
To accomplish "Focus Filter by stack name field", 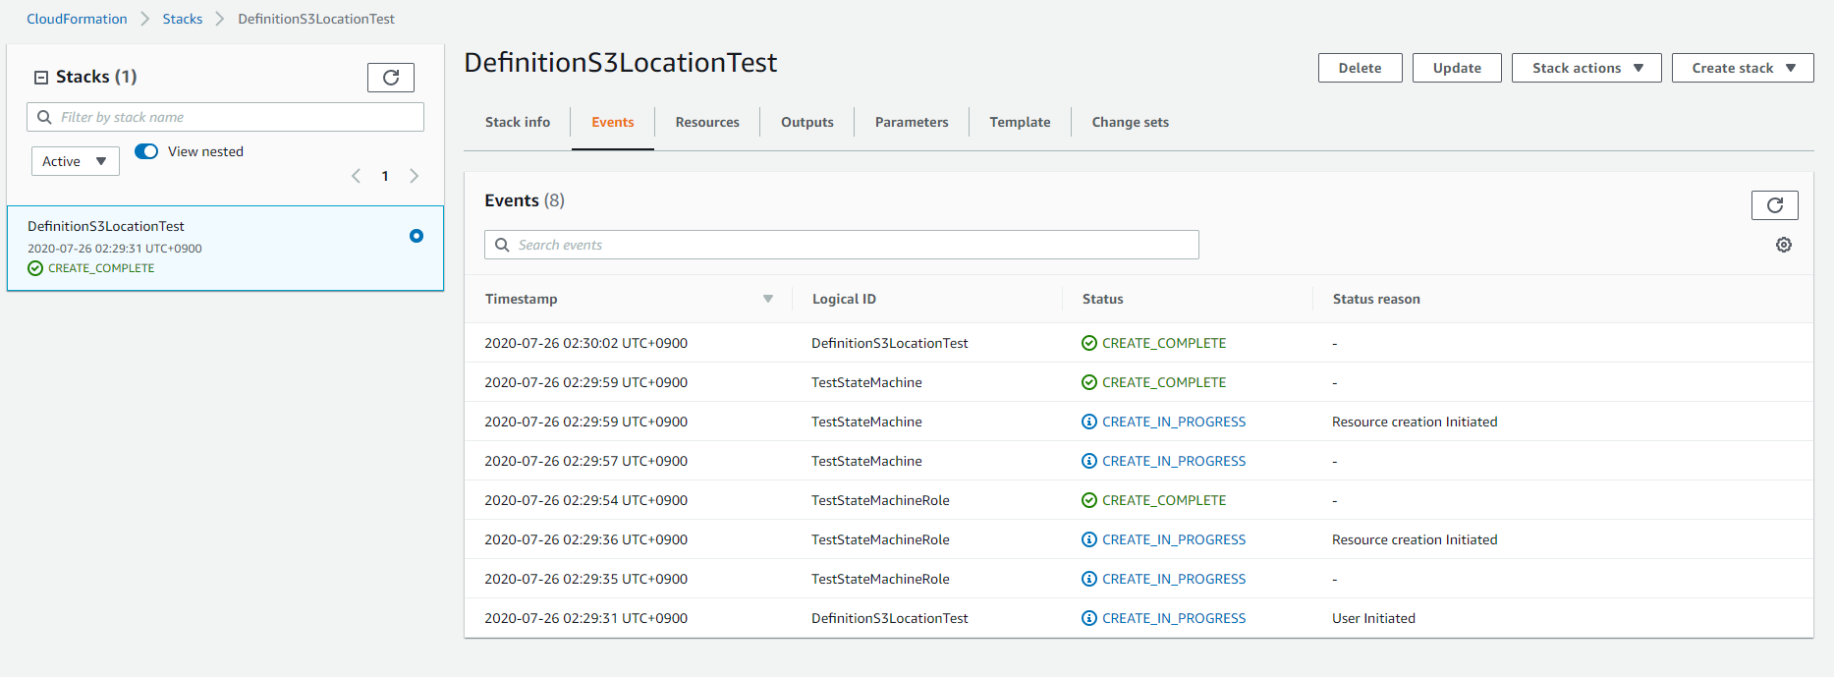I will pos(226,117).
